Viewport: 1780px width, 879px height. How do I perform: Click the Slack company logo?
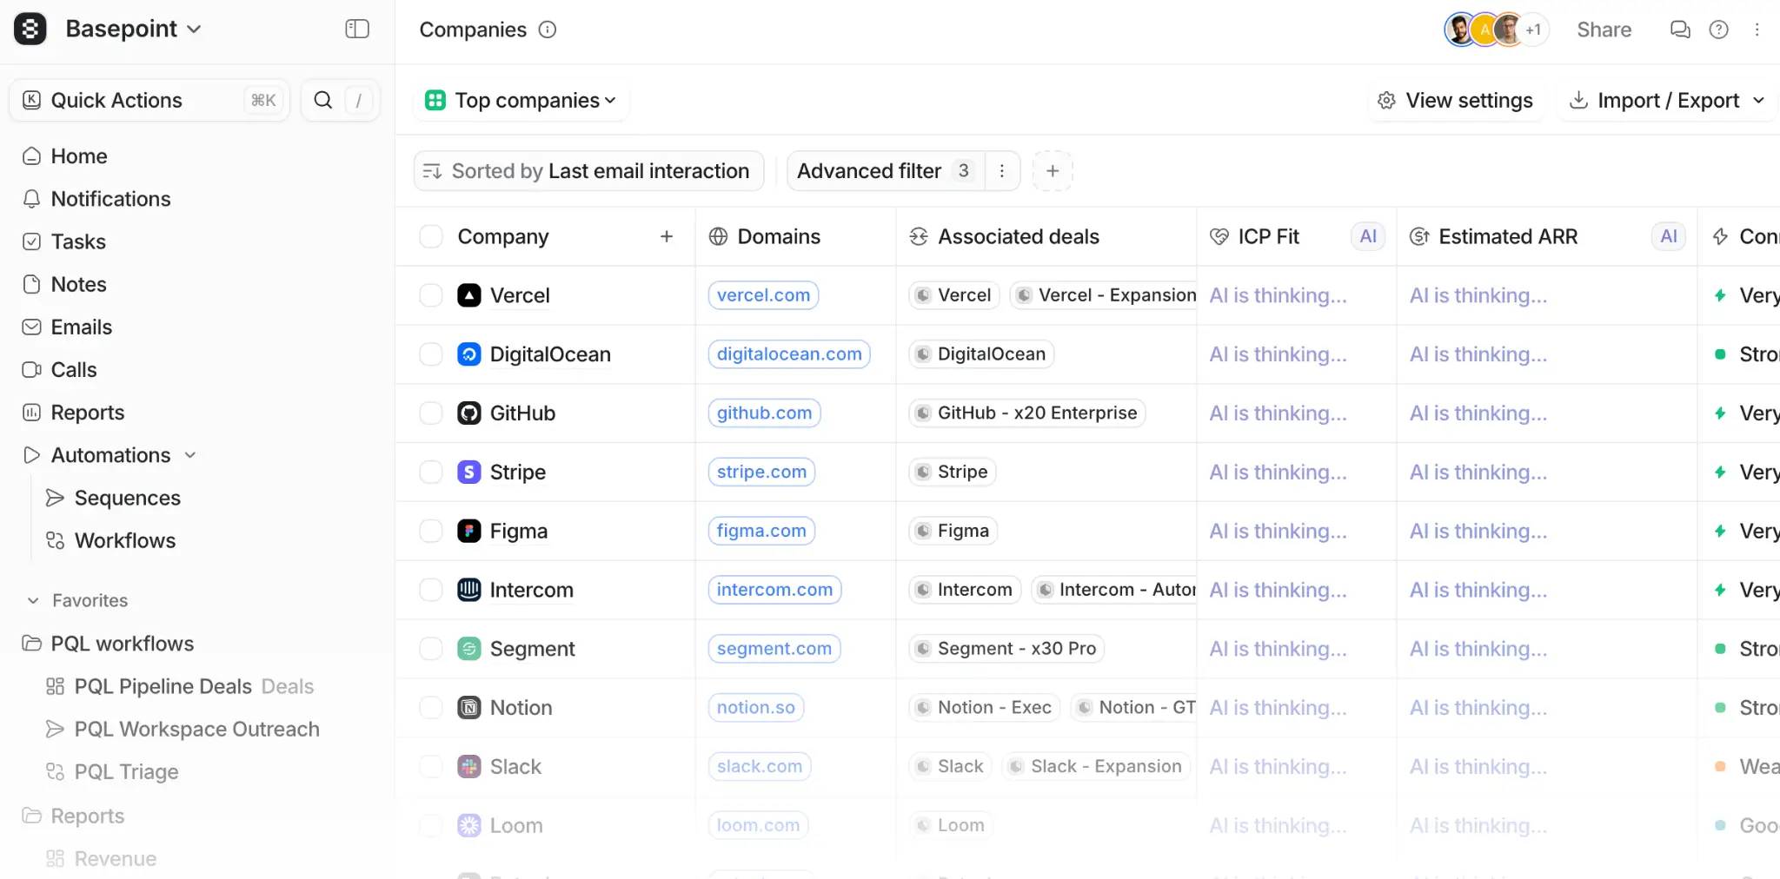[x=469, y=766]
